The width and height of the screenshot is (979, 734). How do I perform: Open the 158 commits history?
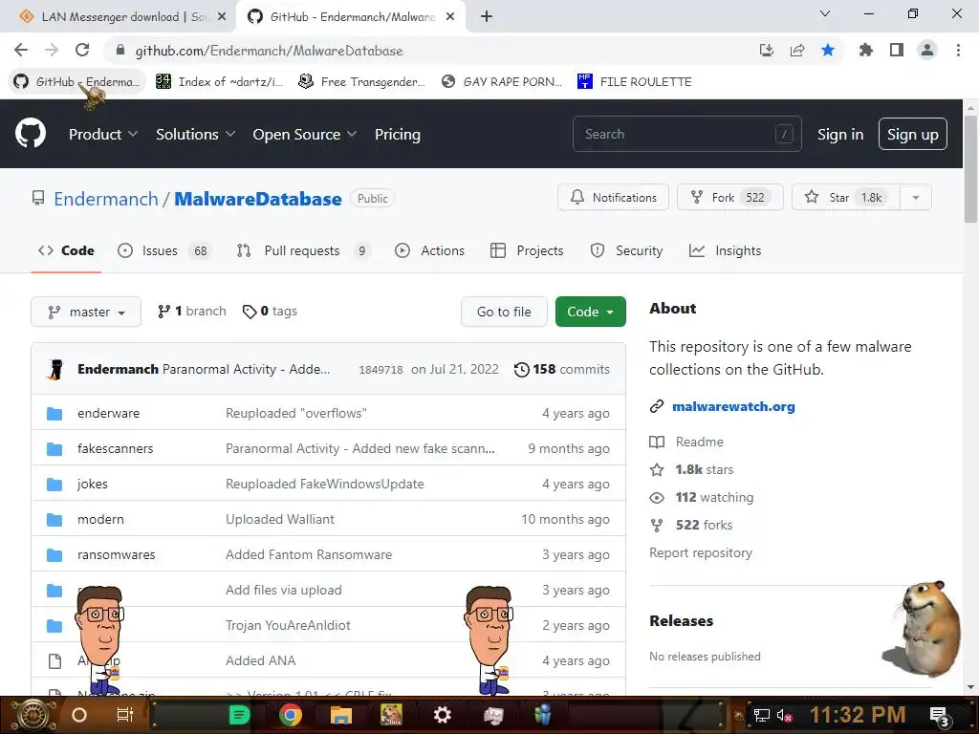pyautogui.click(x=561, y=369)
